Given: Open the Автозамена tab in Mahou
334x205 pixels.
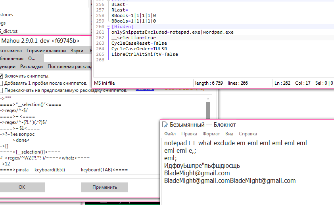Looking at the screenshot, I should [x=11, y=51].
